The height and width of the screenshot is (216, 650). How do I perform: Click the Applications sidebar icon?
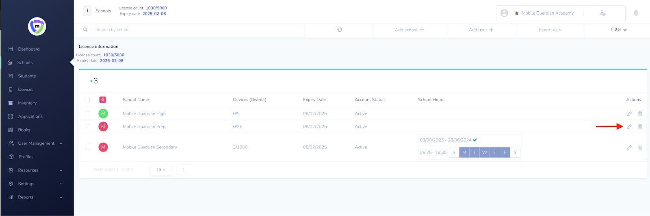tap(11, 116)
